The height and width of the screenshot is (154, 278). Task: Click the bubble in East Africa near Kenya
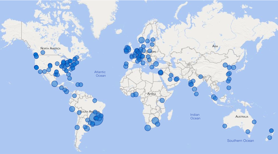162,100
